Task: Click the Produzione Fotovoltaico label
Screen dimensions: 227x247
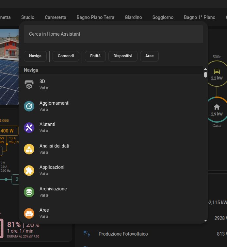Action: pos(123,234)
